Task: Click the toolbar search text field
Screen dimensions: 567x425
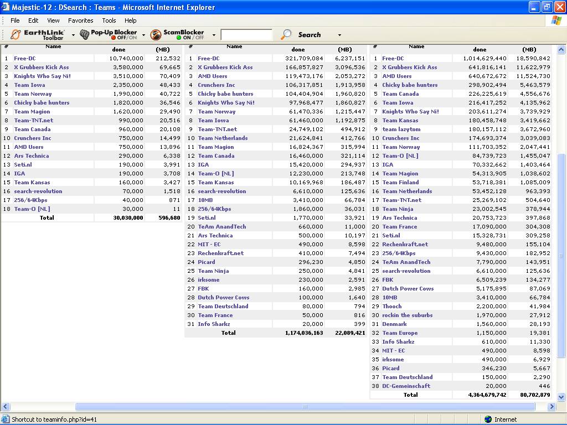Action: click(246, 35)
